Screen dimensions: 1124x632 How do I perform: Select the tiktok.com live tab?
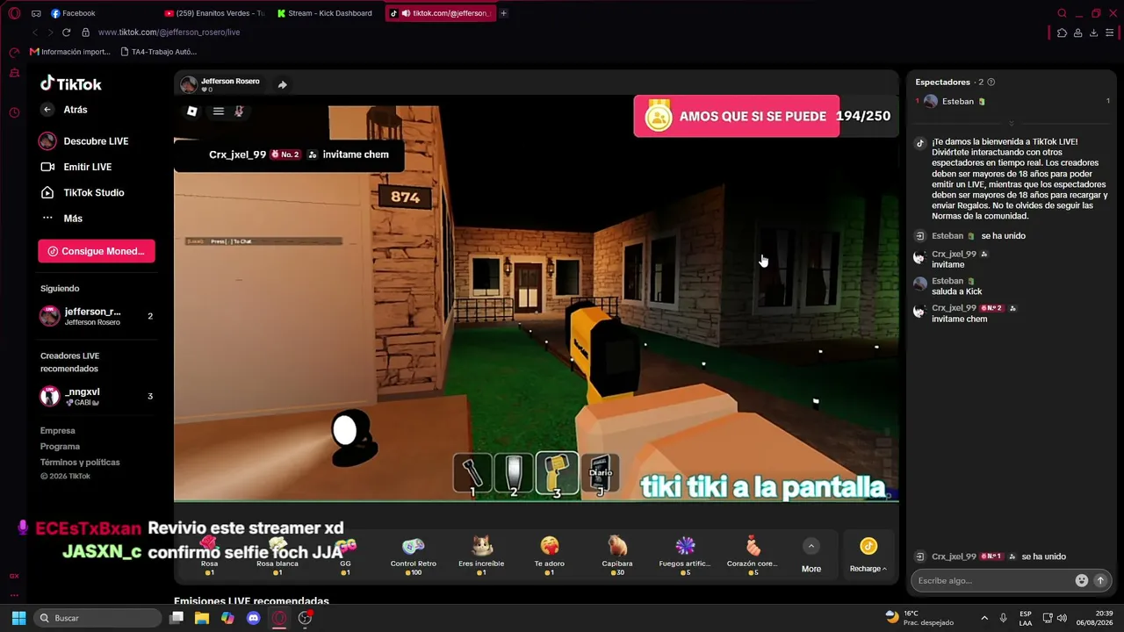click(441, 13)
